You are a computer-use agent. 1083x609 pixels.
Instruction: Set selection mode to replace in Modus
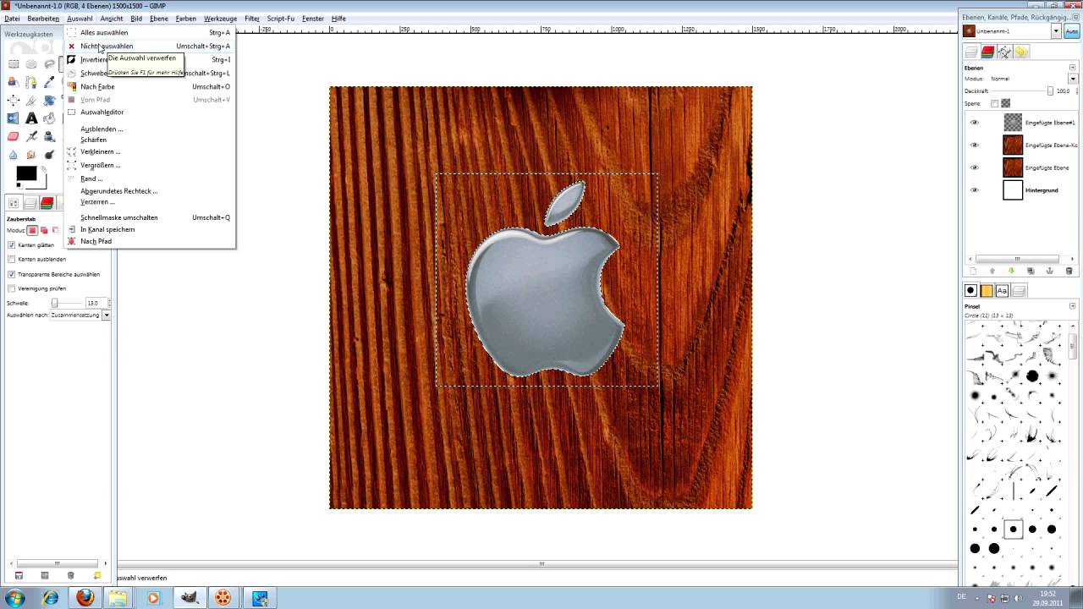[32, 230]
